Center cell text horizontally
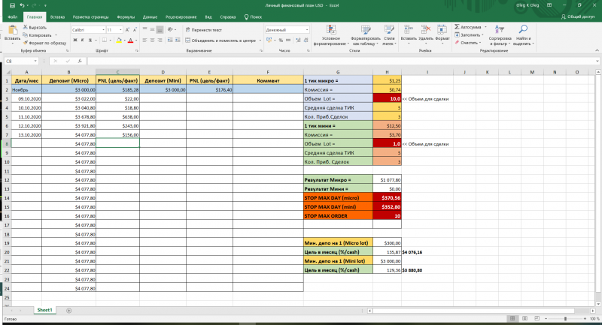This screenshot has width=602, height=325. click(x=153, y=41)
